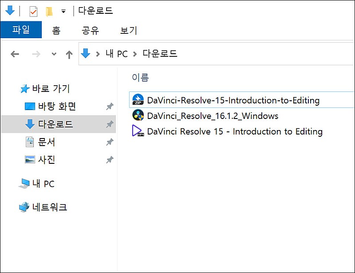Click the pin icon on 바탕 화면 row
Image resolution: width=355 pixels, height=273 pixels.
click(110, 106)
